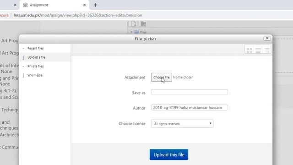Open Private files repository
The width and height of the screenshot is (293, 165).
point(36,66)
